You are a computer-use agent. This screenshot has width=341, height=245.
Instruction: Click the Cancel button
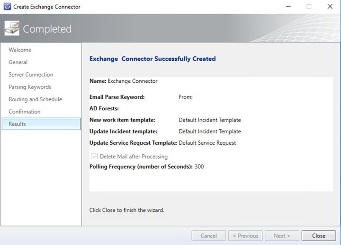pyautogui.click(x=208, y=236)
